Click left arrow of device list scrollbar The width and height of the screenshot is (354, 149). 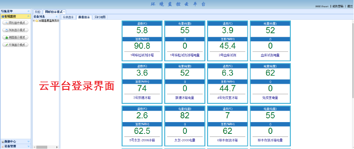[35, 147]
